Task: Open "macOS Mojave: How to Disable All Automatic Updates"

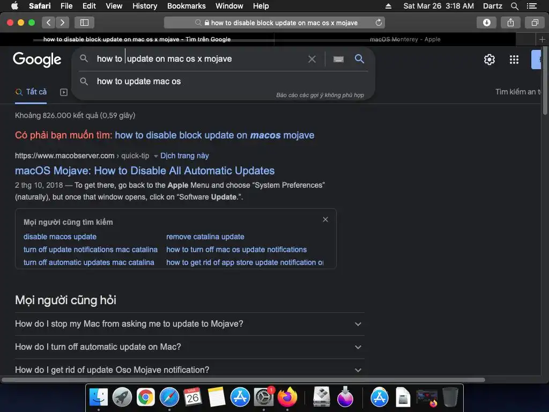Action: click(x=145, y=171)
